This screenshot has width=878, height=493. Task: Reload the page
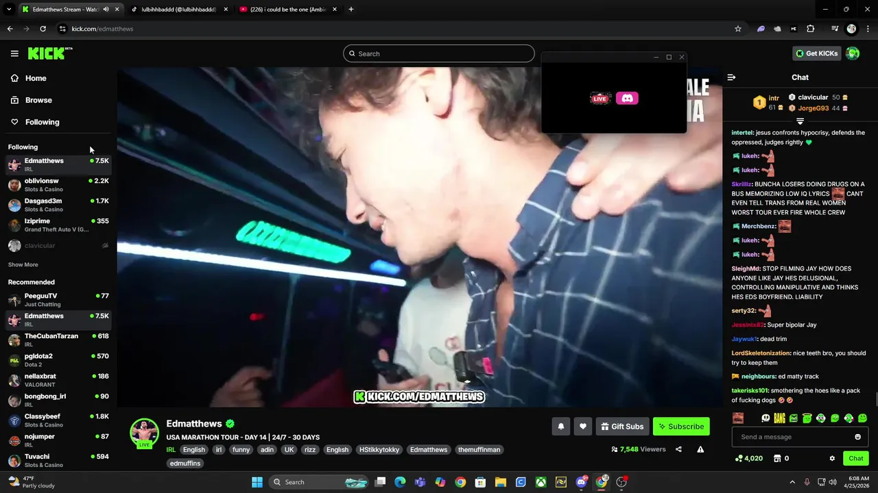[43, 29]
